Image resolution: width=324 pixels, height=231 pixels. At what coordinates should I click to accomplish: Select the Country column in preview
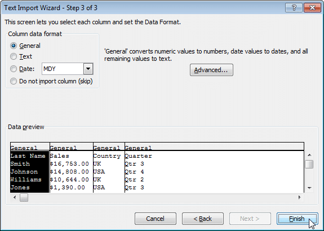[109, 168]
